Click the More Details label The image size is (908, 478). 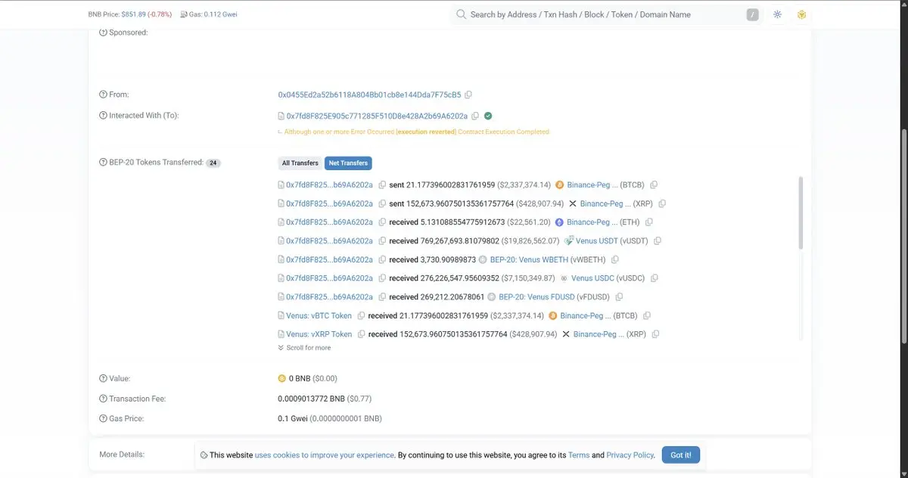coord(121,455)
